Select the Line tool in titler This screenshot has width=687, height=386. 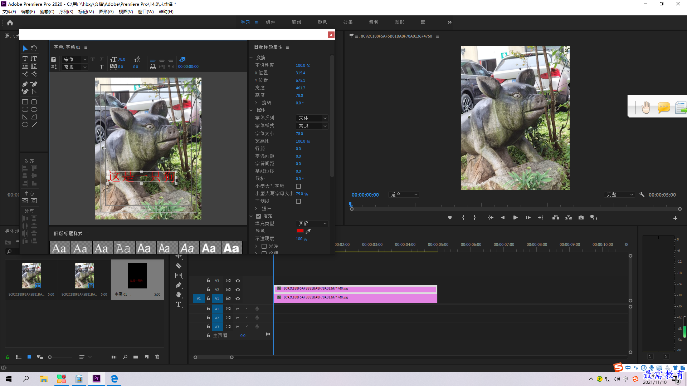(34, 125)
